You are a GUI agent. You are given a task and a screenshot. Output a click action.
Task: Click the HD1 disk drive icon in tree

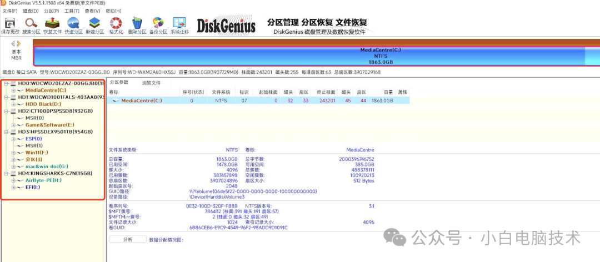14,97
